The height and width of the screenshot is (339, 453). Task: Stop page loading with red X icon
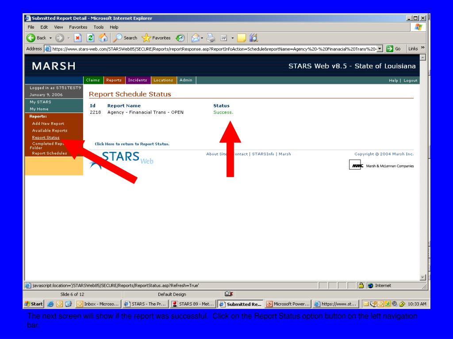77,38
